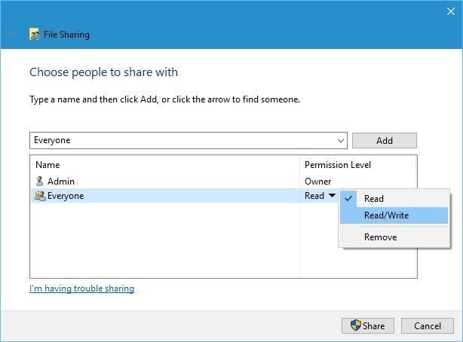
Task: Choose Remove from the permission menu
Action: coord(380,237)
